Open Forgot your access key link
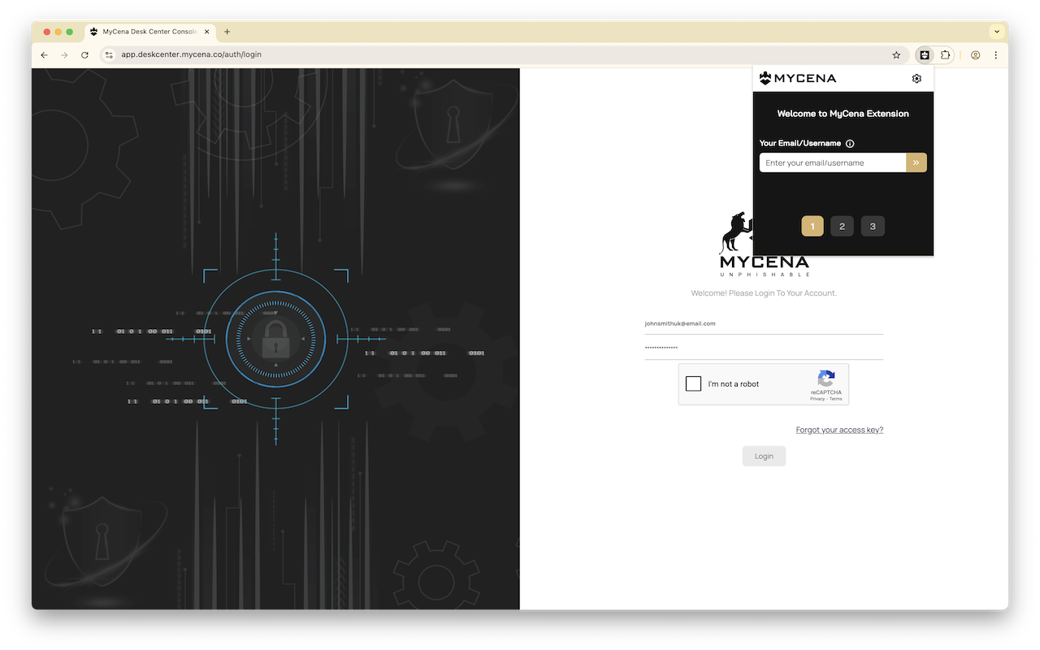The image size is (1040, 650). 839,430
